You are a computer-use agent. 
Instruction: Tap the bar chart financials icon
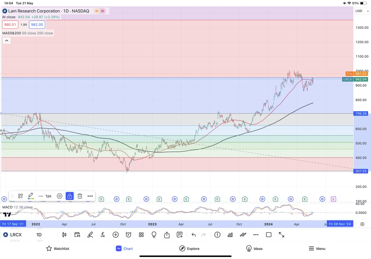tap(230, 235)
